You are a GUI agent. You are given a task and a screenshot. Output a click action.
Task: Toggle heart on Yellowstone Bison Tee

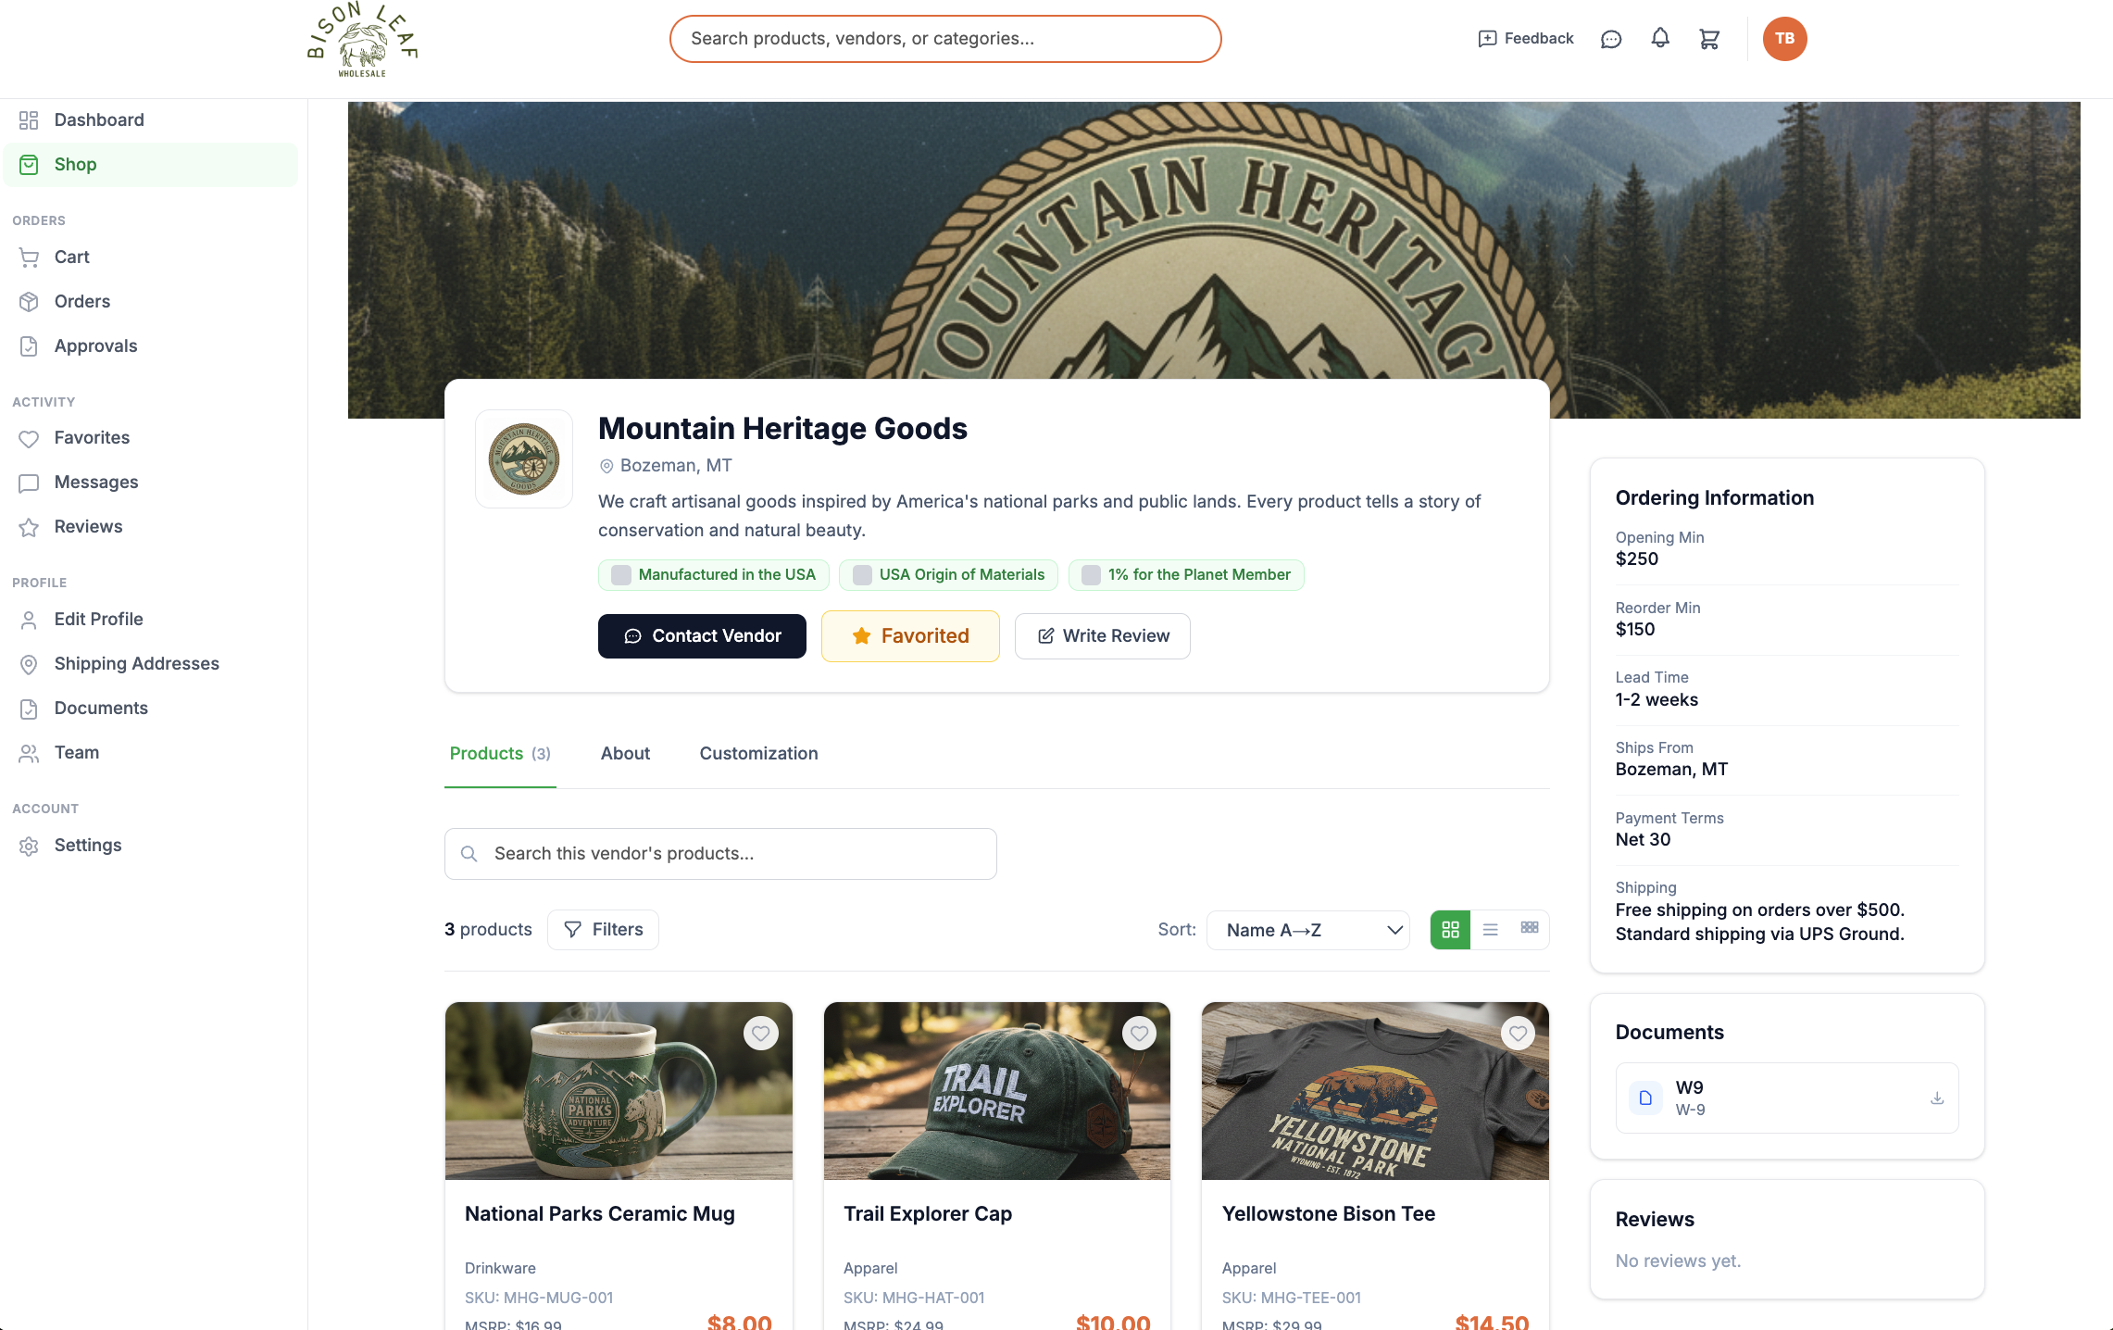pyautogui.click(x=1518, y=1034)
